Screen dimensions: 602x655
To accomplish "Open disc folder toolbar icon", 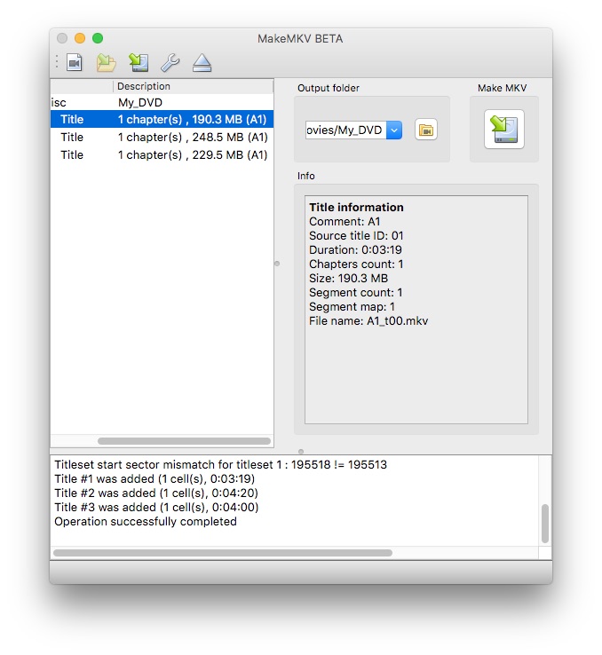I will (x=107, y=63).
